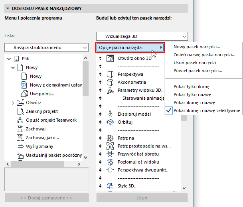The image size is (243, 207).
Task: Click the Orbituj icon
Action: pyautogui.click(x=110, y=122)
